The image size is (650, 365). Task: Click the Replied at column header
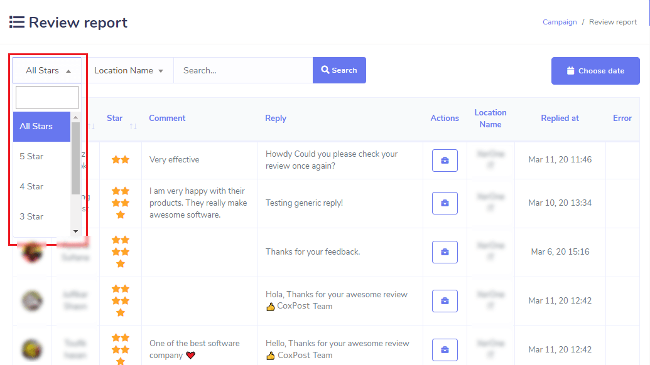560,118
